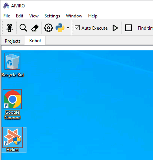
Task: Open the Window menu
Action: pyautogui.click(x=74, y=16)
